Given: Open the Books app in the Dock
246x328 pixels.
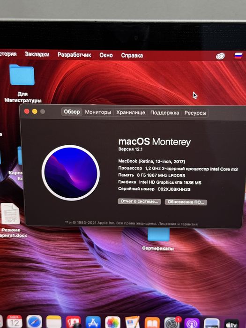Looking at the screenshot, I should 152,322.
